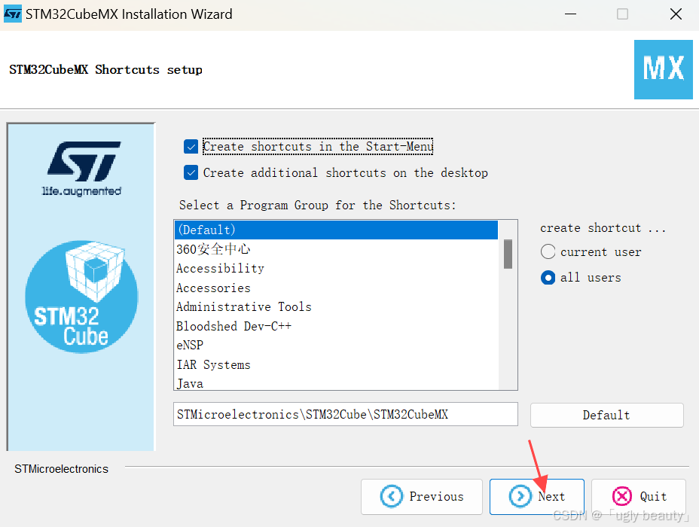Go back with the Previous button
The height and width of the screenshot is (527, 699).
tap(422, 497)
